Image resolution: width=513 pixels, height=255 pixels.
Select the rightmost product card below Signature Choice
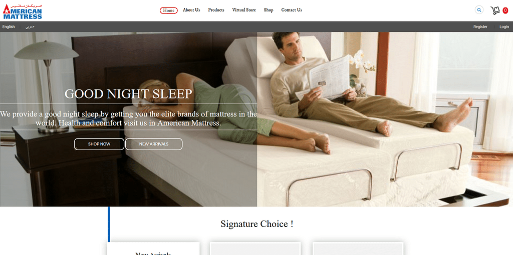tap(358, 248)
